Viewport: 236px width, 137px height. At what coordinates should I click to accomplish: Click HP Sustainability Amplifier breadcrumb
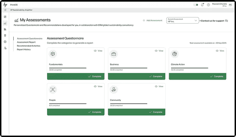tap(21, 10)
